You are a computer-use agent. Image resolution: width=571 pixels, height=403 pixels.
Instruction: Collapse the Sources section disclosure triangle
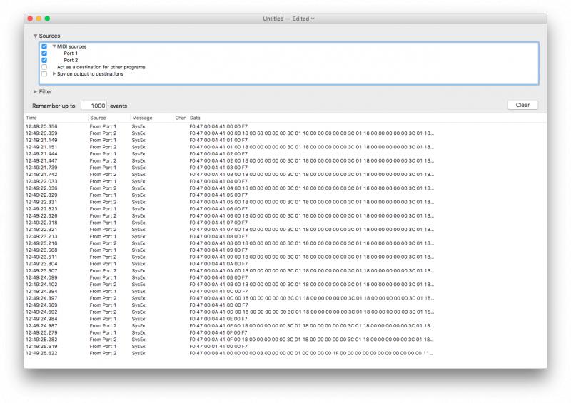[35, 36]
